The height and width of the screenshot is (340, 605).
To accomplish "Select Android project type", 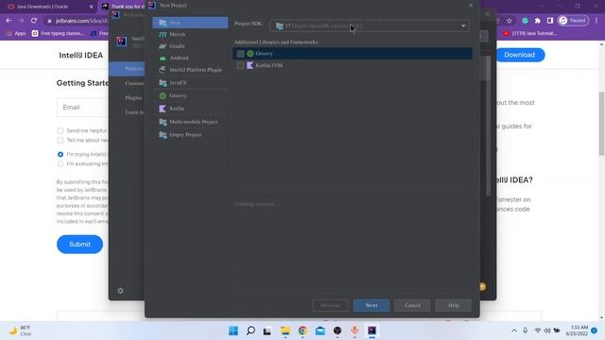I will click(x=190, y=58).
